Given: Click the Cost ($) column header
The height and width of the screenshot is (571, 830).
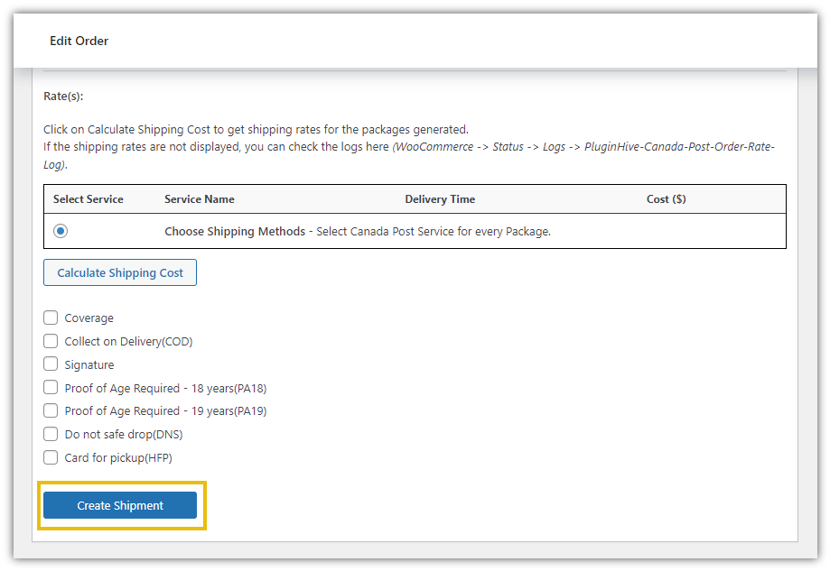Looking at the screenshot, I should [x=666, y=199].
